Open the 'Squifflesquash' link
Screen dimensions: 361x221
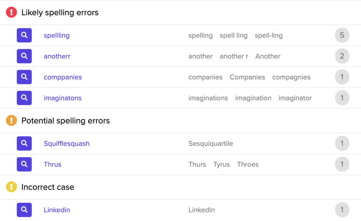(67, 144)
